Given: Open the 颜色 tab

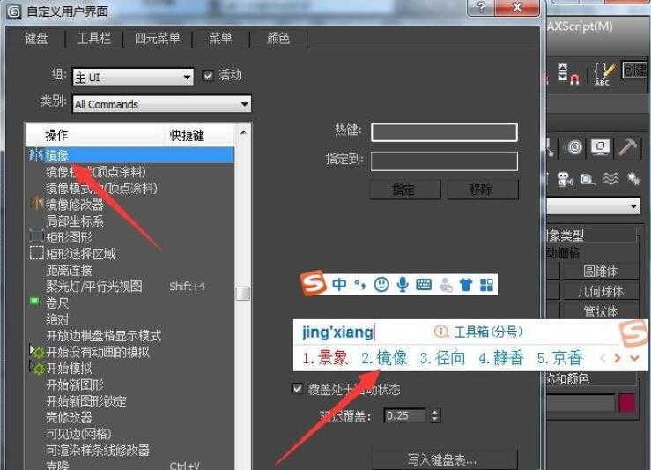Looking at the screenshot, I should pos(277,39).
